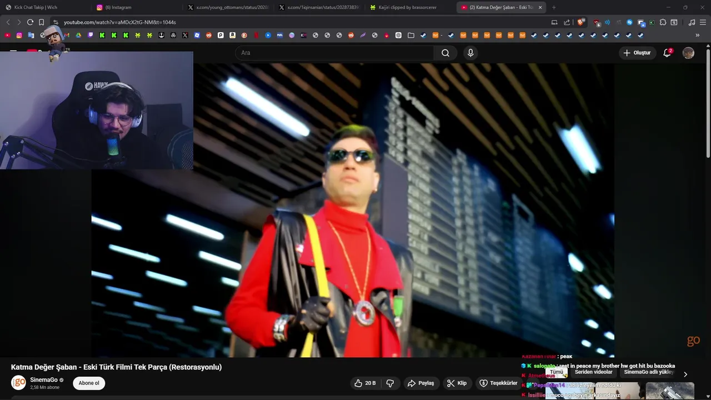
Task: Click the browser forward arrow
Action: [x=19, y=22]
